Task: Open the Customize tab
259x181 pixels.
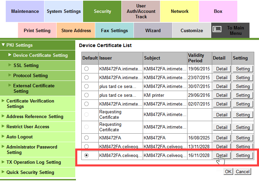Action: coord(192,30)
